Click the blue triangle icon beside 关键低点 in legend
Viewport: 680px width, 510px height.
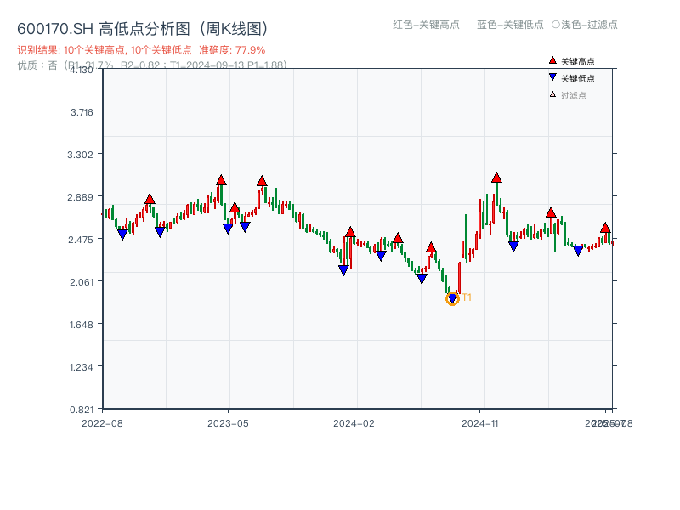point(552,78)
